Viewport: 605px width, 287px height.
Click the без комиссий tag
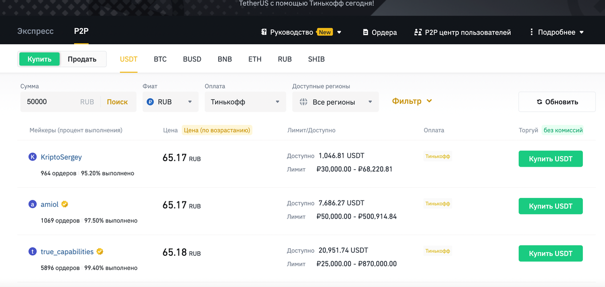563,130
